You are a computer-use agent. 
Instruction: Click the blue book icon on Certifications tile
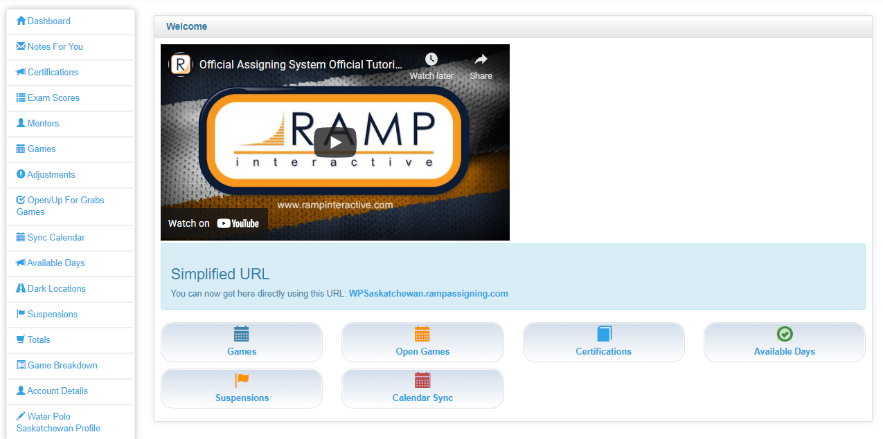(x=604, y=334)
